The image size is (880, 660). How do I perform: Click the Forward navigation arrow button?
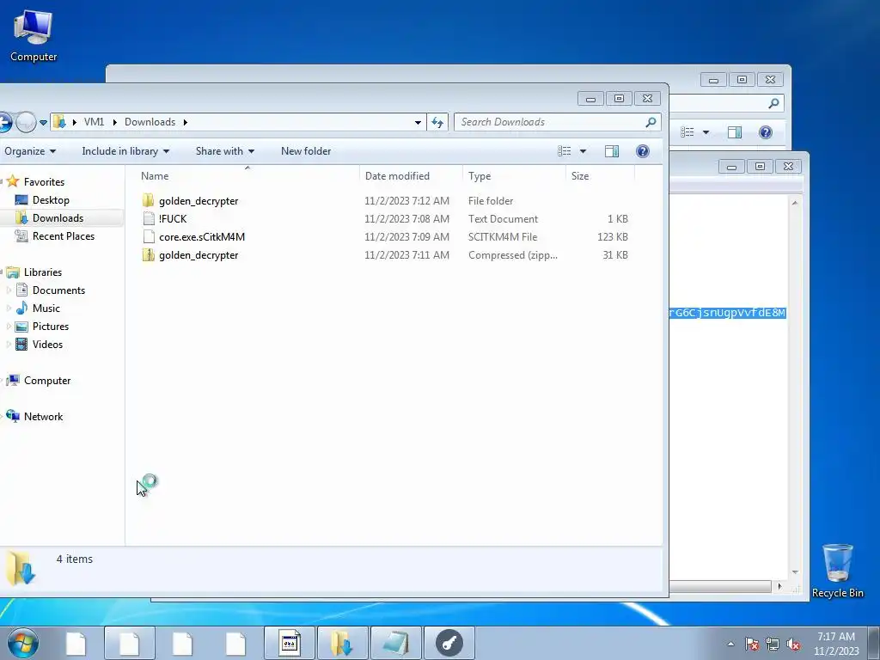(26, 122)
